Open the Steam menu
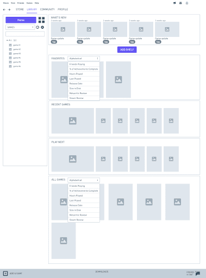Viewport: 206px width, 278px height. 6,3
